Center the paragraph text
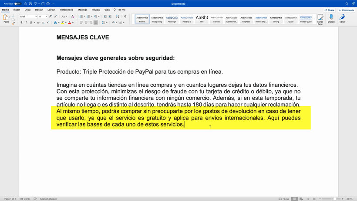The width and height of the screenshot is (357, 201). pos(86,22)
